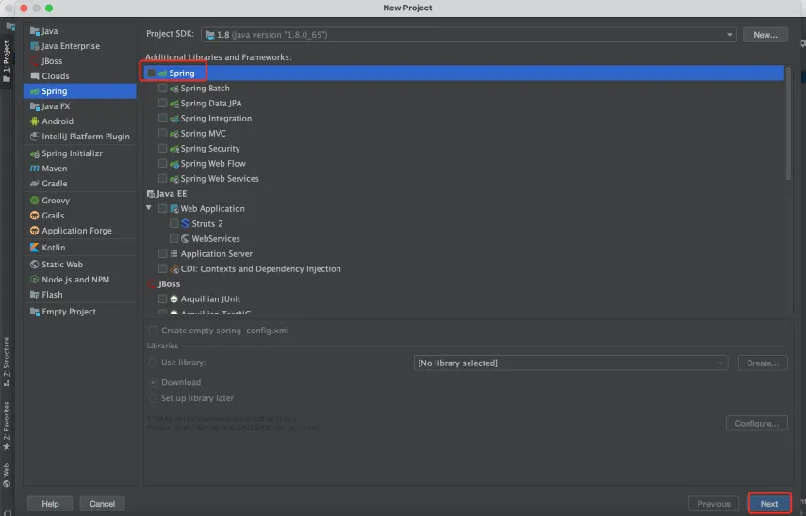
Task: Click the Arquillian JUnit icon
Action: [173, 298]
